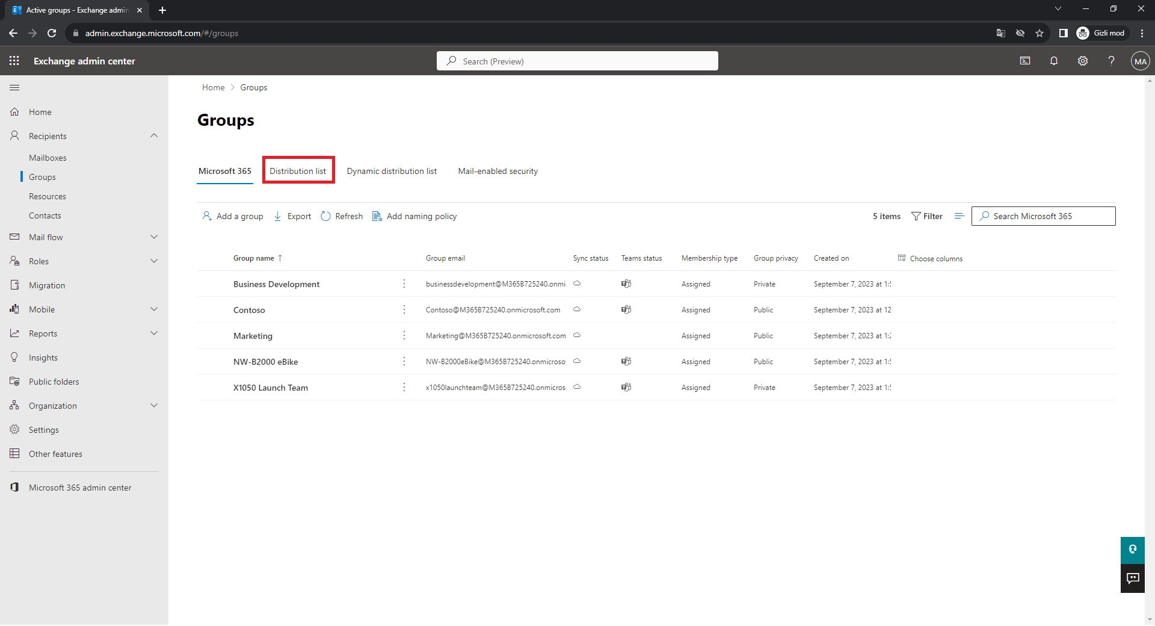Viewport: 1155px width, 626px height.
Task: Open the view options list icon
Action: click(959, 216)
